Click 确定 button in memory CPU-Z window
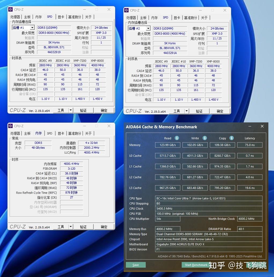The image size is (274, 277). (104, 227)
